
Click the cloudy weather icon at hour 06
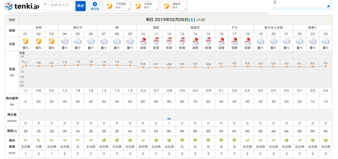point(91,41)
